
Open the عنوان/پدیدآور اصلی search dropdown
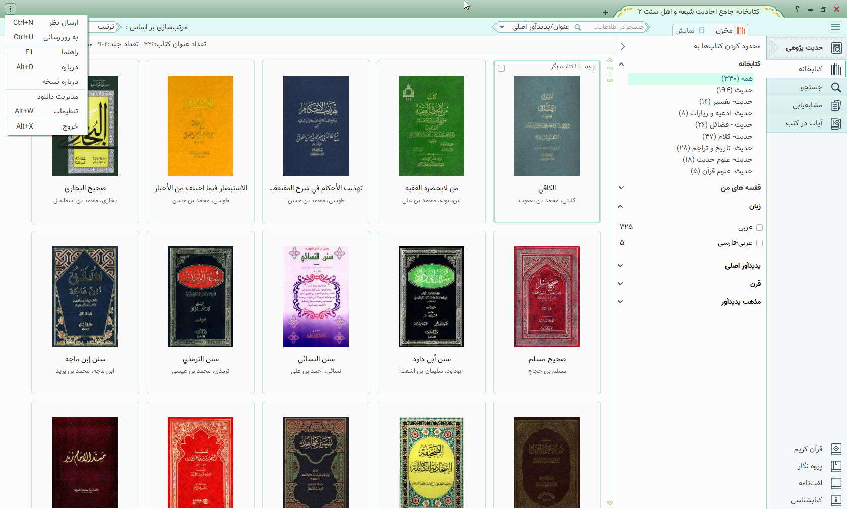pyautogui.click(x=502, y=27)
